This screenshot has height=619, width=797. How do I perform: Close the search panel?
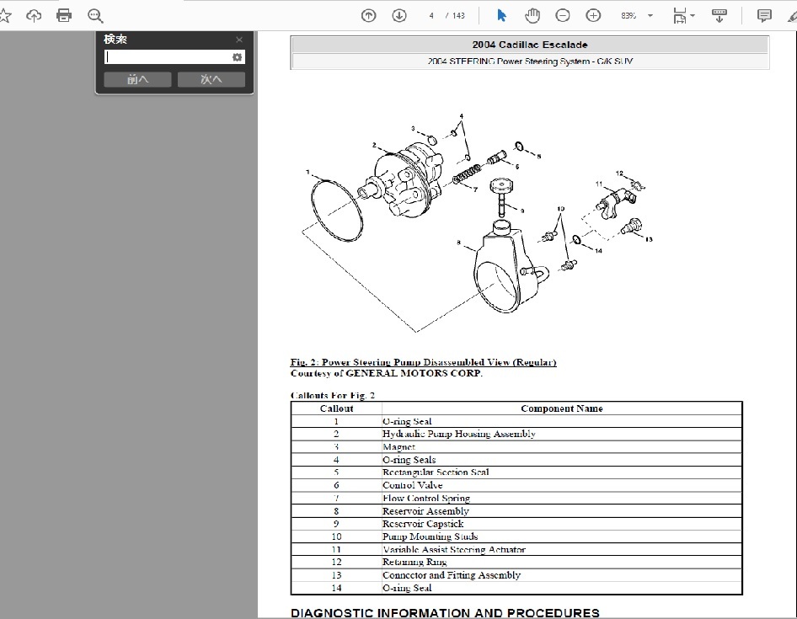[239, 40]
